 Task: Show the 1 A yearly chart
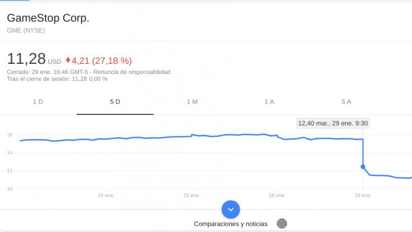[269, 101]
